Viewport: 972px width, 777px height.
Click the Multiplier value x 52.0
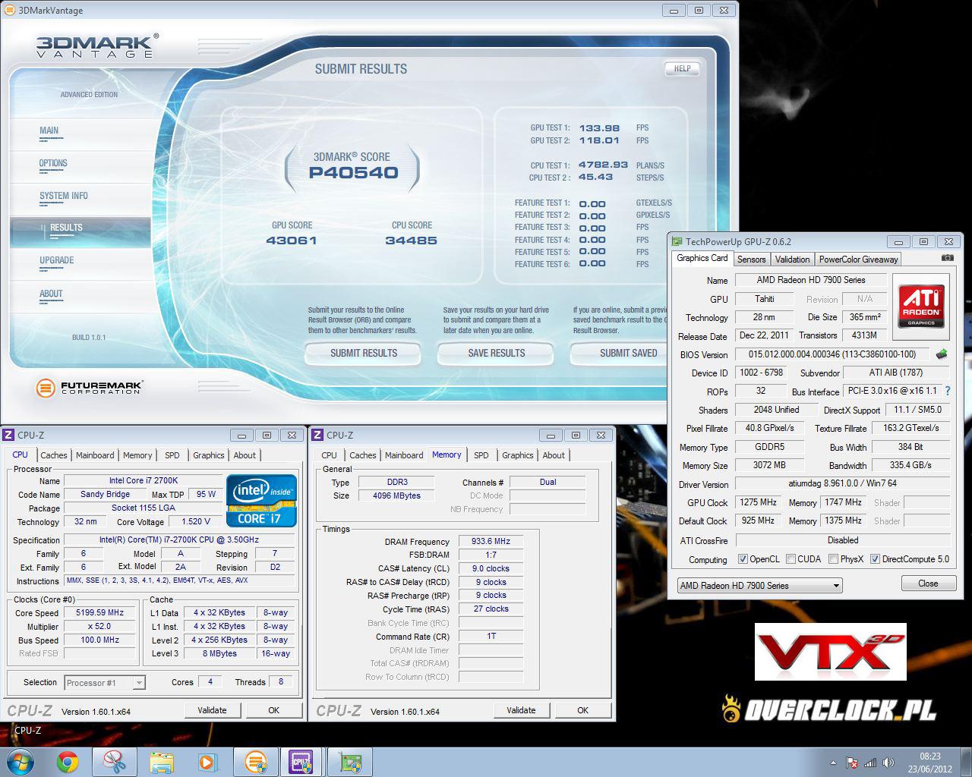[101, 627]
